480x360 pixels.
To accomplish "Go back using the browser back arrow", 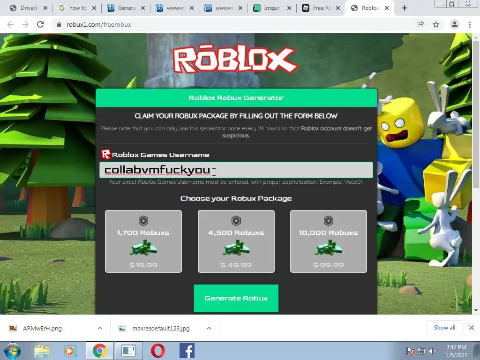I will [x=10, y=24].
